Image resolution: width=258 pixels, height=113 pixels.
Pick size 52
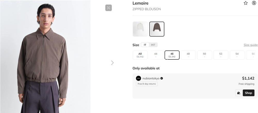tap(221, 55)
